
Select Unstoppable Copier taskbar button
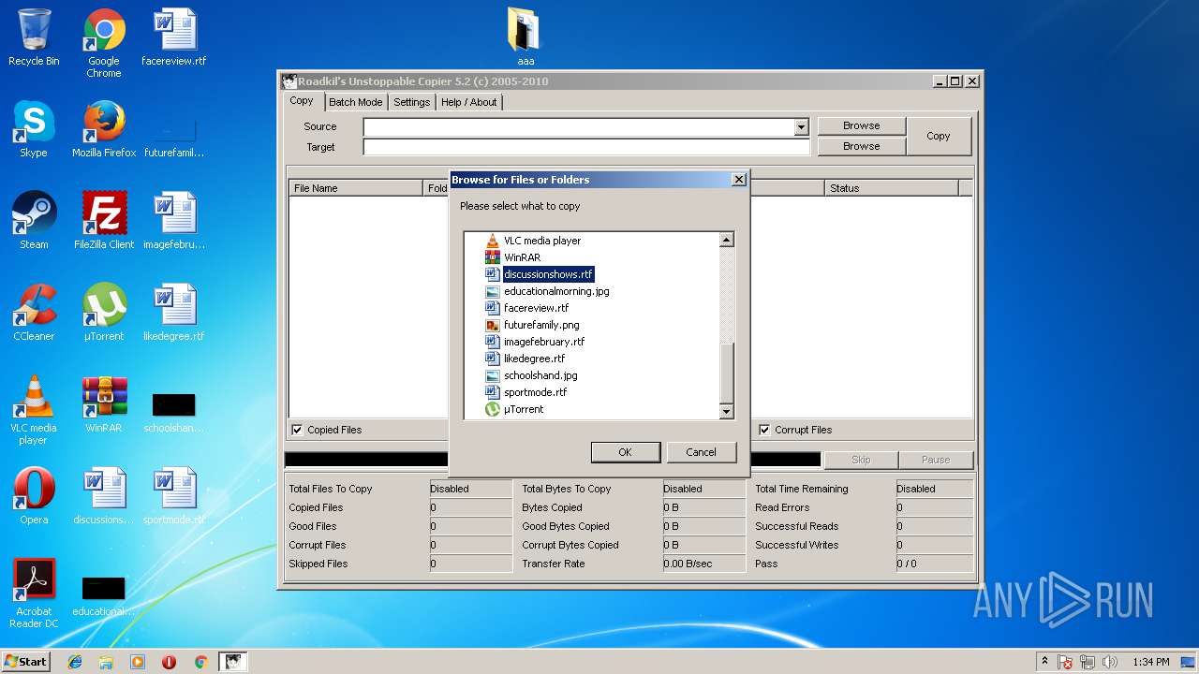232,662
